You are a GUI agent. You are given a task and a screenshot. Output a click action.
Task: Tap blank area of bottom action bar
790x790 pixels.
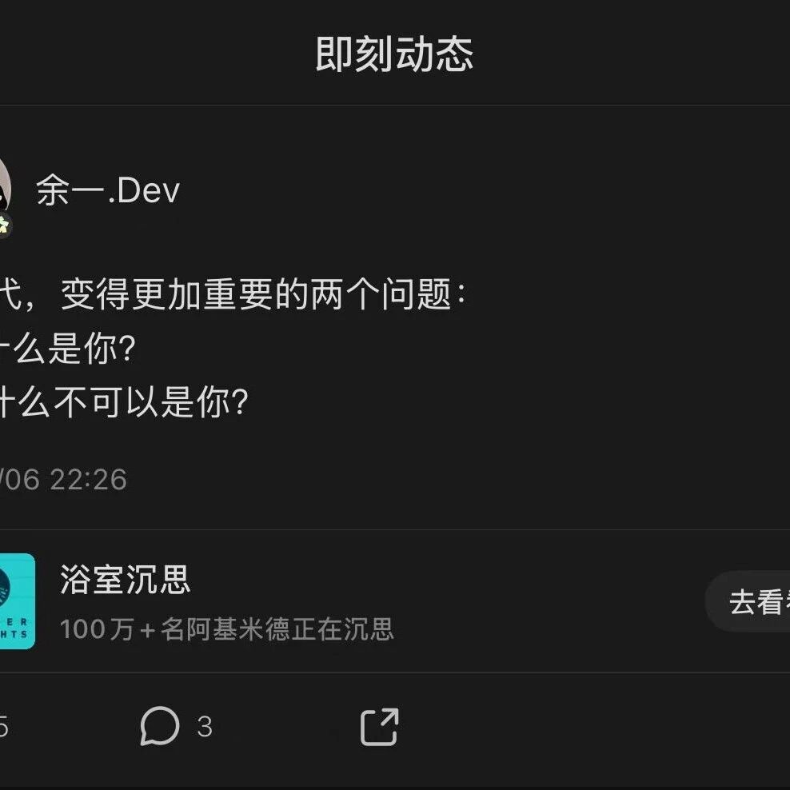(x=580, y=727)
